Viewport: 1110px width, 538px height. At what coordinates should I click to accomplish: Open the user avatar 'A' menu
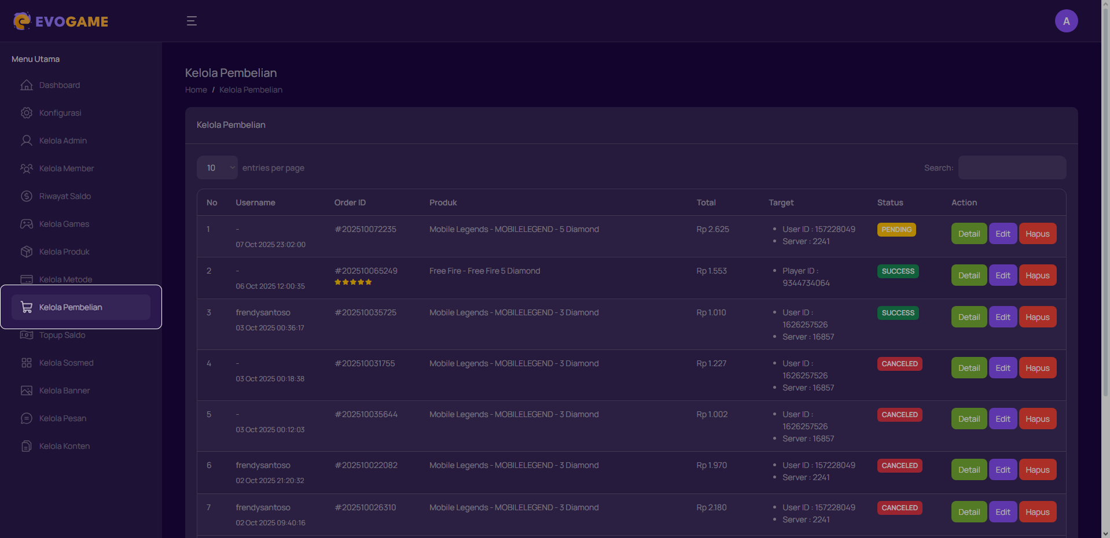click(1066, 21)
